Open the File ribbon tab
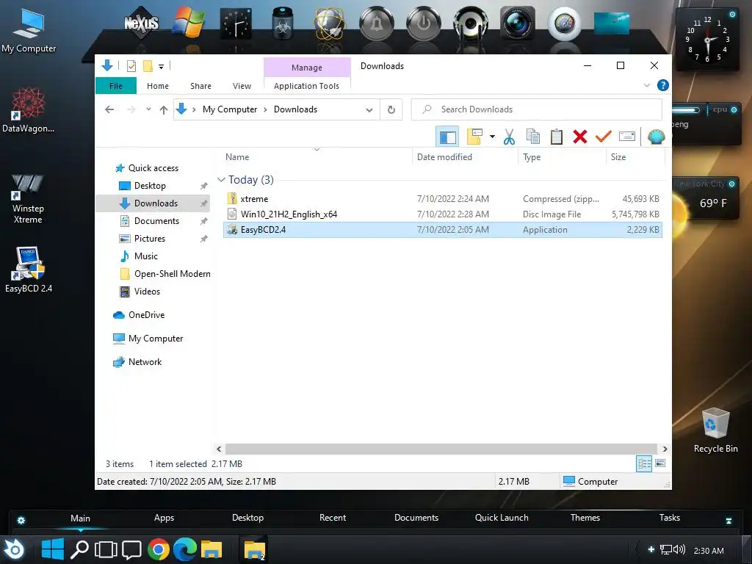This screenshot has height=564, width=752. [115, 86]
